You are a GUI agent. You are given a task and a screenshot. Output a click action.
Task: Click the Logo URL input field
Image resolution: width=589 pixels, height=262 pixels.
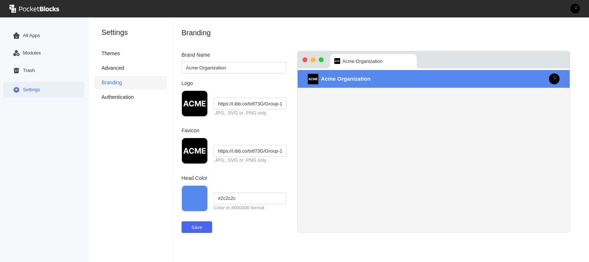coord(250,104)
